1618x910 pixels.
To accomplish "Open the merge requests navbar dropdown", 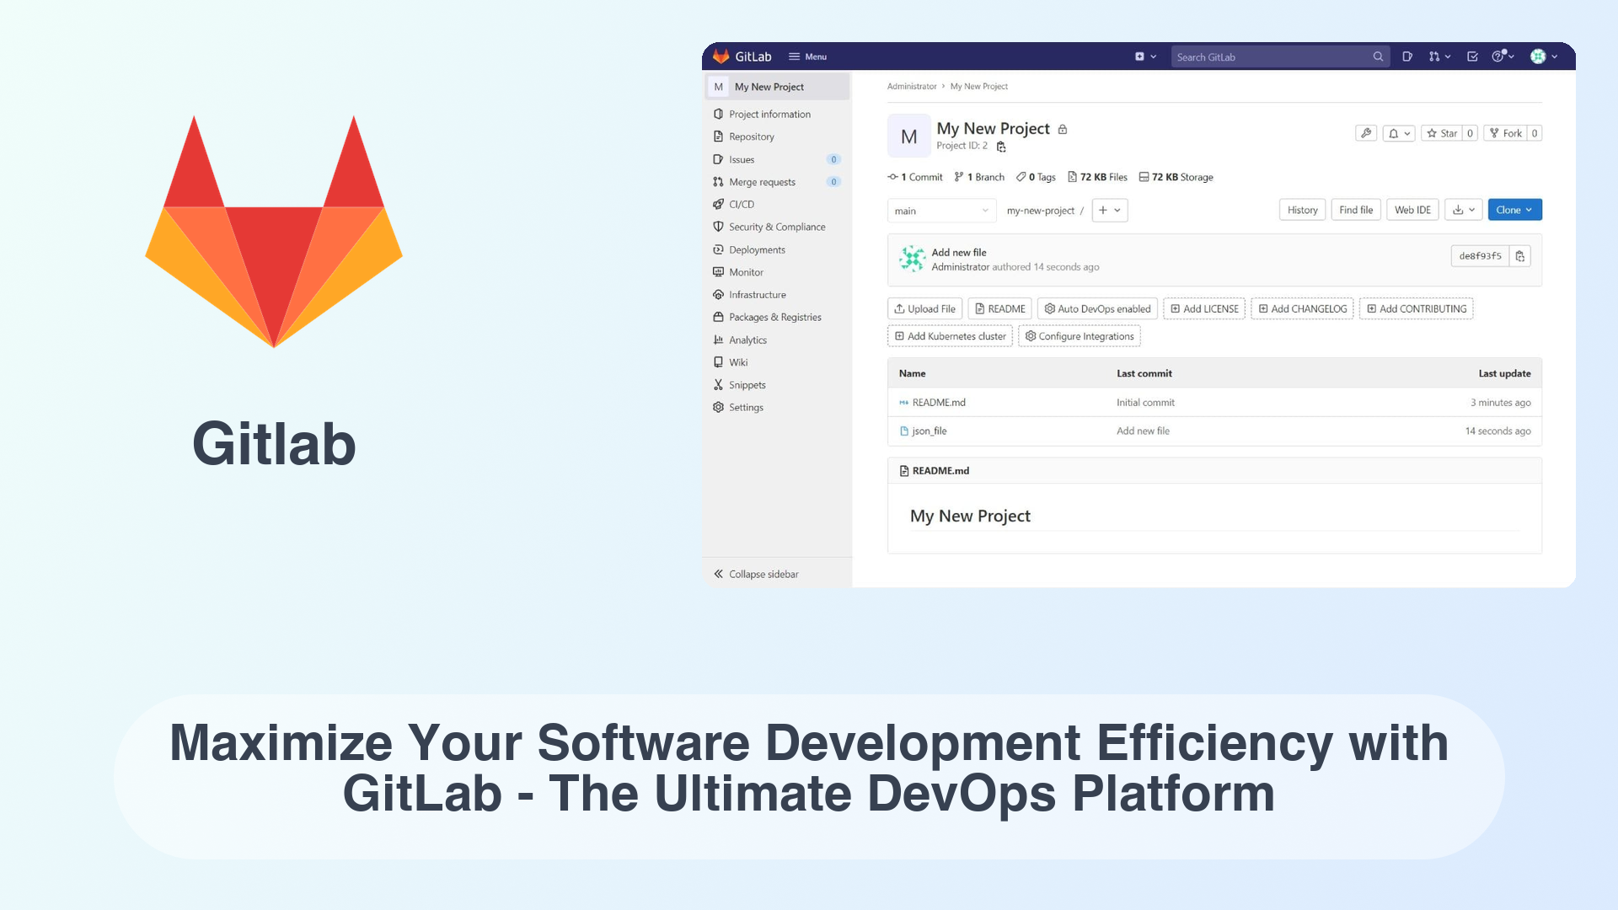I will tap(1439, 56).
